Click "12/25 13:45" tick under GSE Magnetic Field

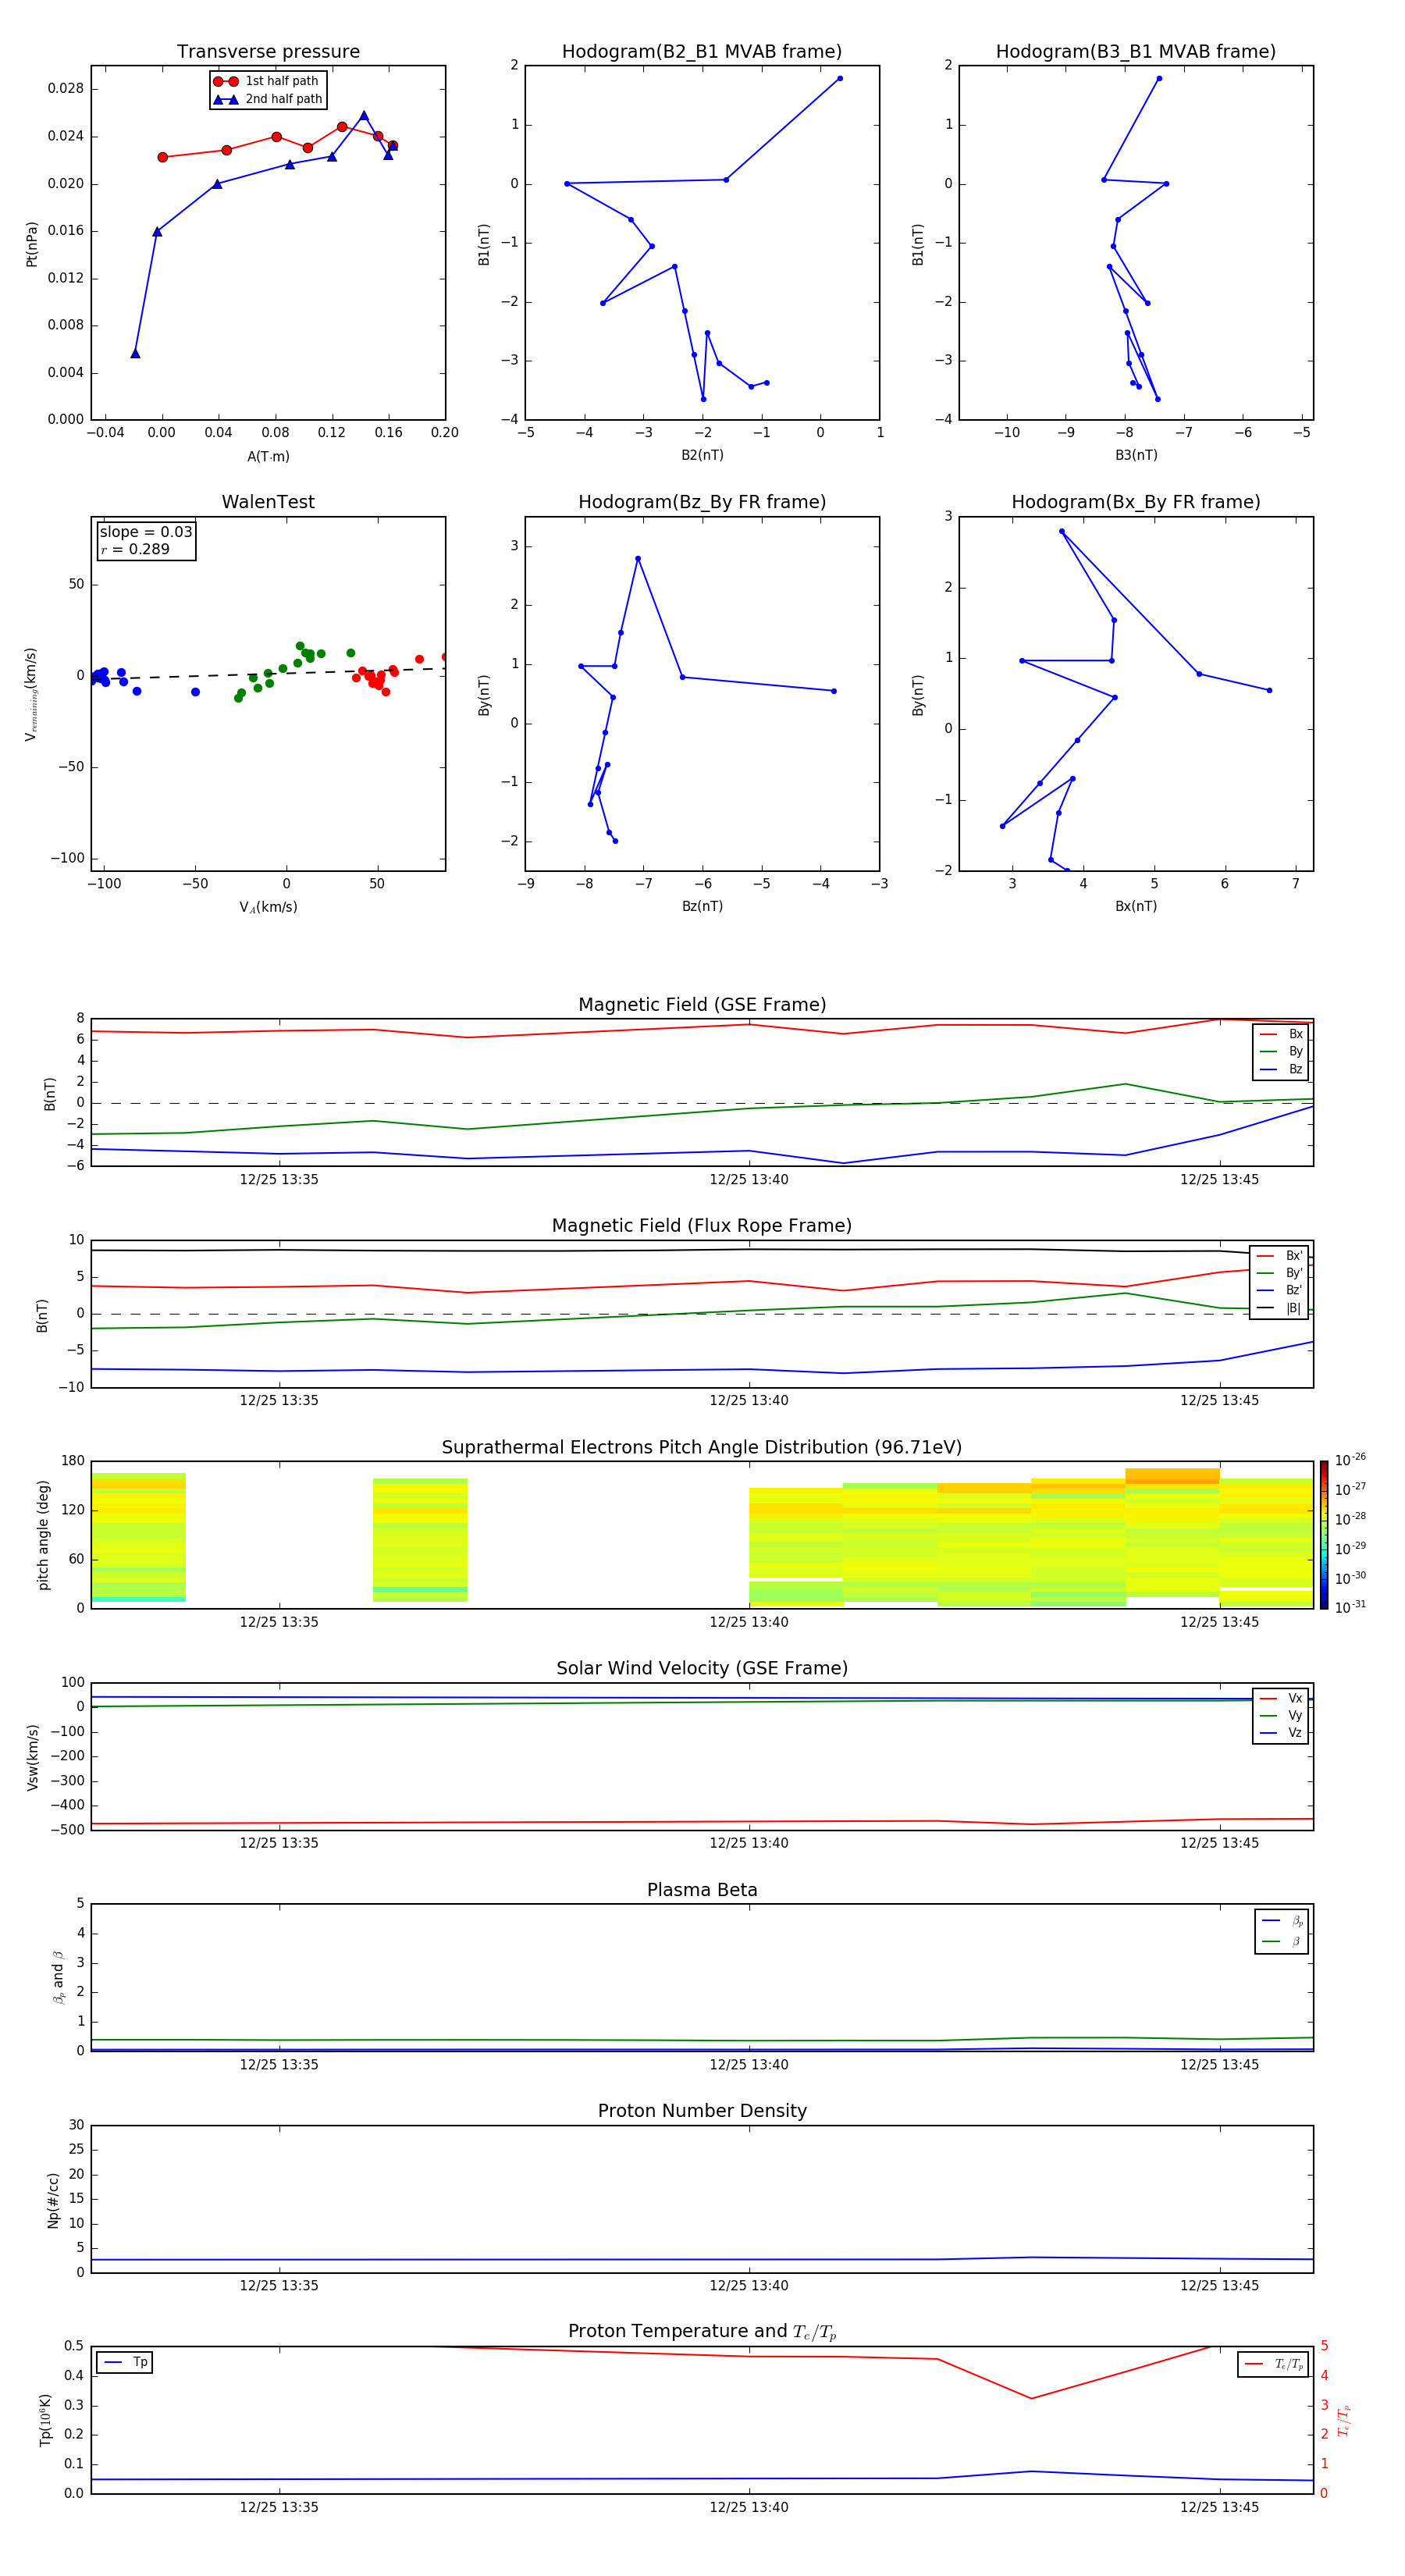1219,1179
